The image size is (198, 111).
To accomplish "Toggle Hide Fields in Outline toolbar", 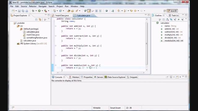I will click(171, 19).
